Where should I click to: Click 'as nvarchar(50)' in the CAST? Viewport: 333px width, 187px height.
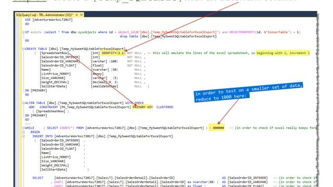click(201, 182)
